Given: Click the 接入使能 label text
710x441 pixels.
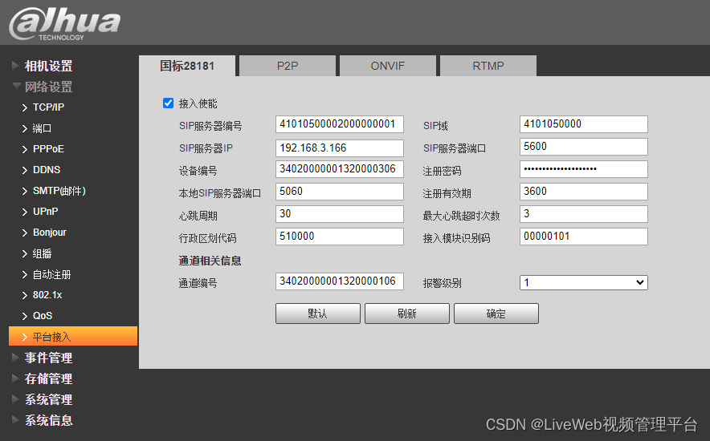Looking at the screenshot, I should coord(198,103).
